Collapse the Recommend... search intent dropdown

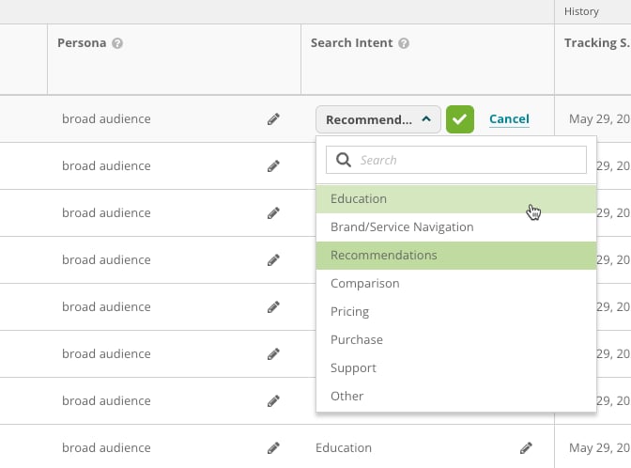378,119
